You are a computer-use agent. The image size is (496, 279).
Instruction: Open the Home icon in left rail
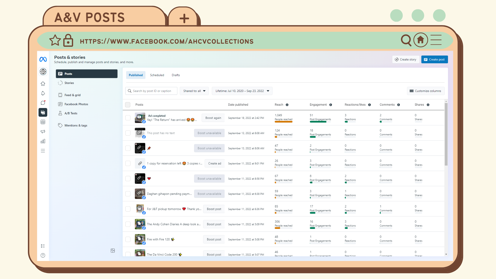click(43, 84)
